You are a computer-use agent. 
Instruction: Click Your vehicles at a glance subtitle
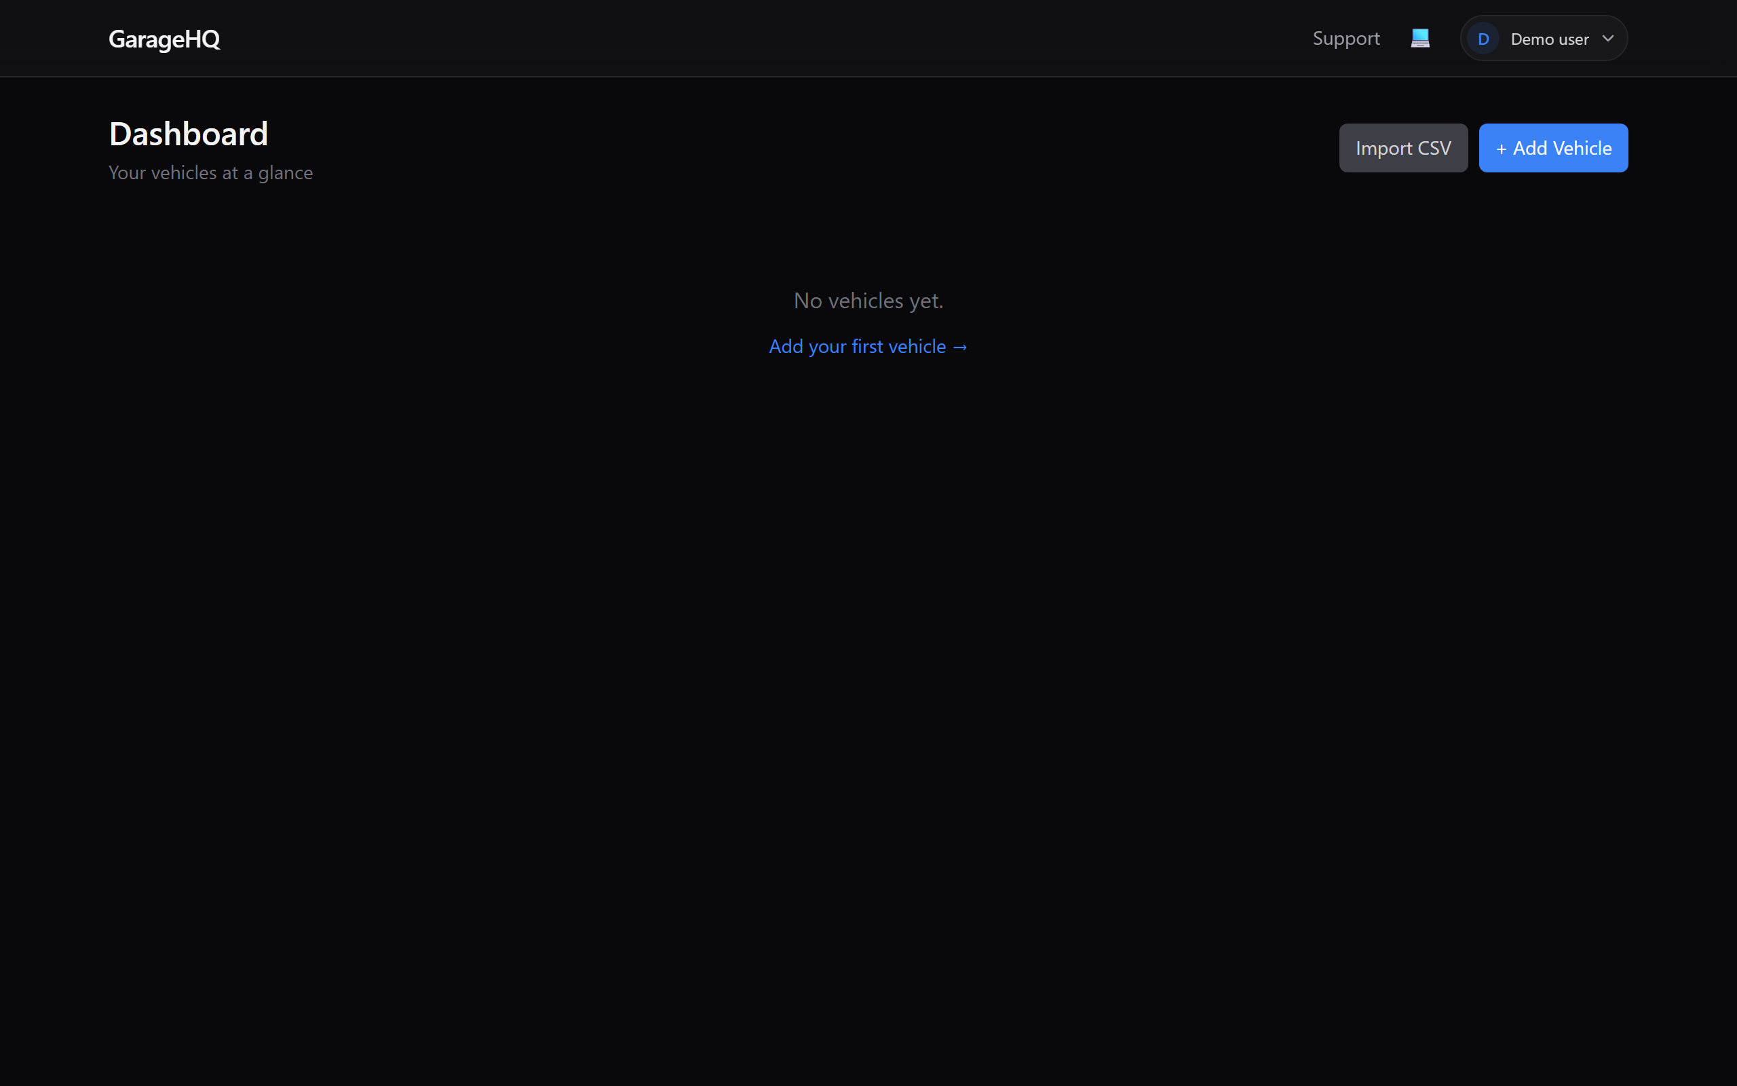coord(210,172)
